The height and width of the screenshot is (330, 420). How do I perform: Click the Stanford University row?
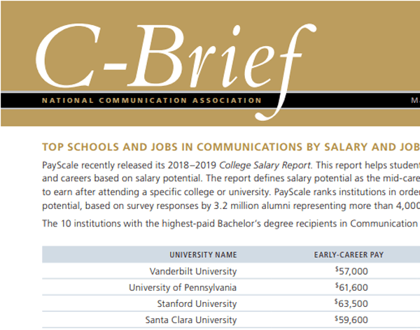231,303
